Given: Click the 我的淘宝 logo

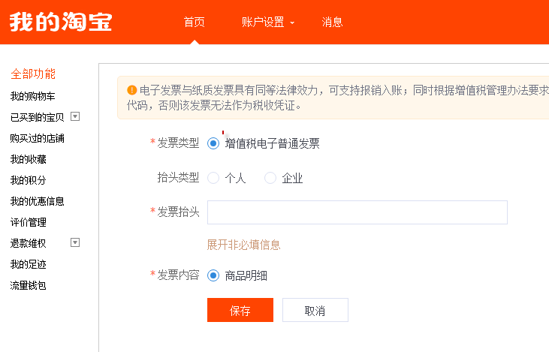Looking at the screenshot, I should [61, 22].
